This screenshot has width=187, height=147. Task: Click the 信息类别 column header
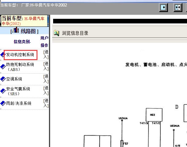tap(22, 42)
